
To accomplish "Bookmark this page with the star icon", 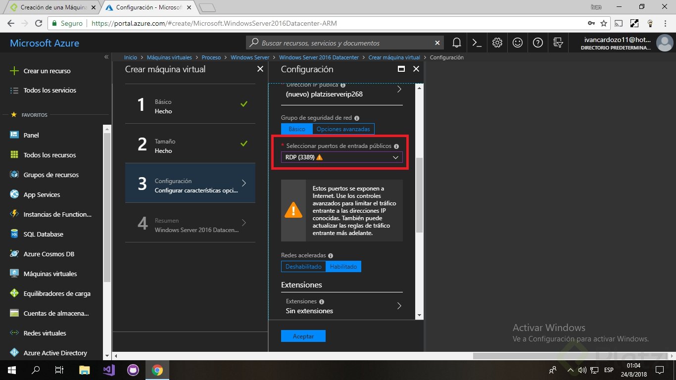I will pyautogui.click(x=604, y=23).
